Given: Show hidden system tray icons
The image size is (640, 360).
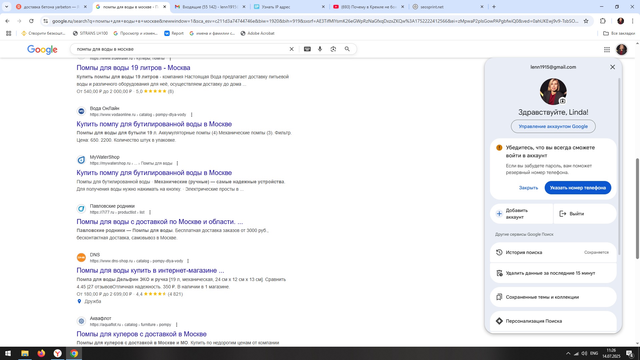Looking at the screenshot, I should (x=568, y=353).
